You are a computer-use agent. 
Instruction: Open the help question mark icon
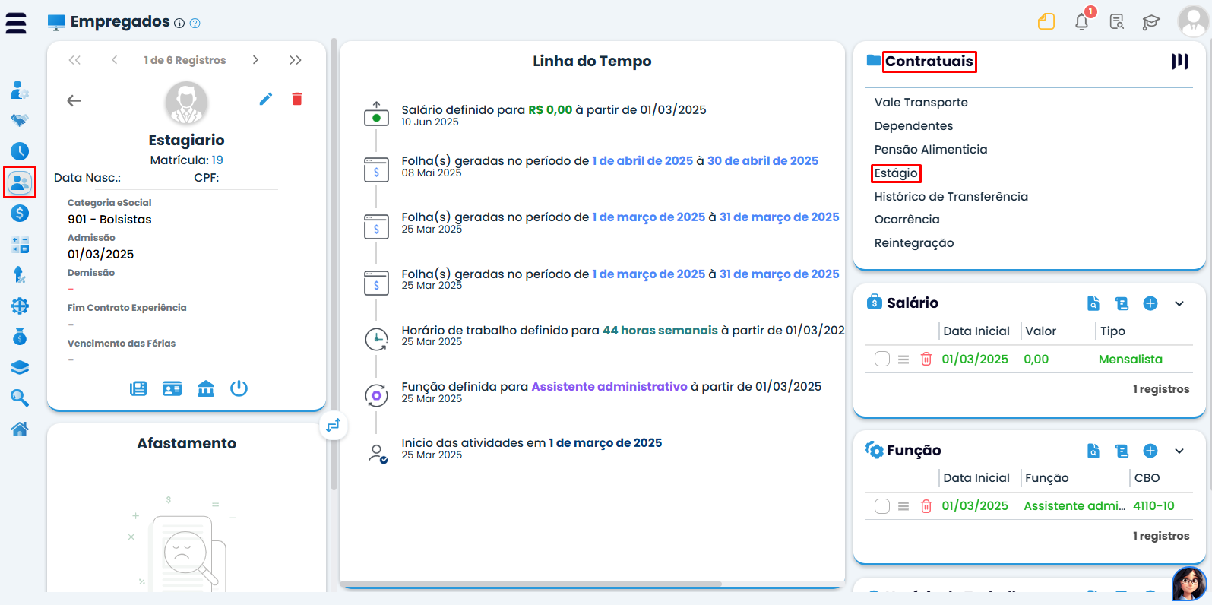click(x=195, y=23)
